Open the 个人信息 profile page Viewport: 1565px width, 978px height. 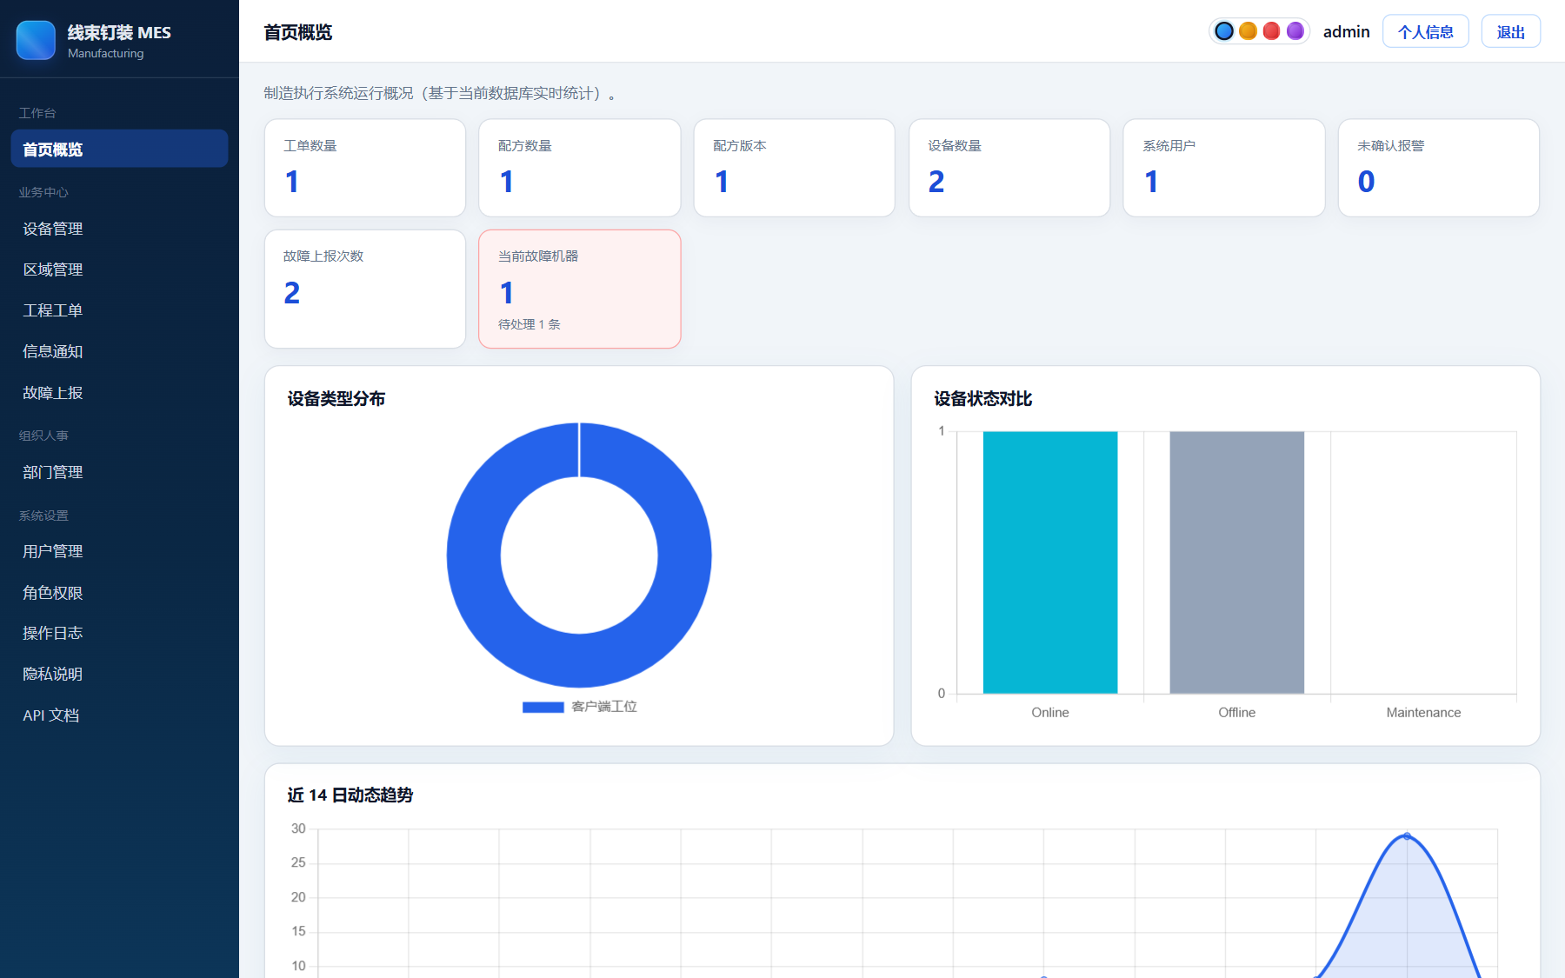(1426, 32)
